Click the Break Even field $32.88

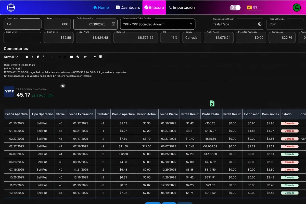(x=59, y=37)
